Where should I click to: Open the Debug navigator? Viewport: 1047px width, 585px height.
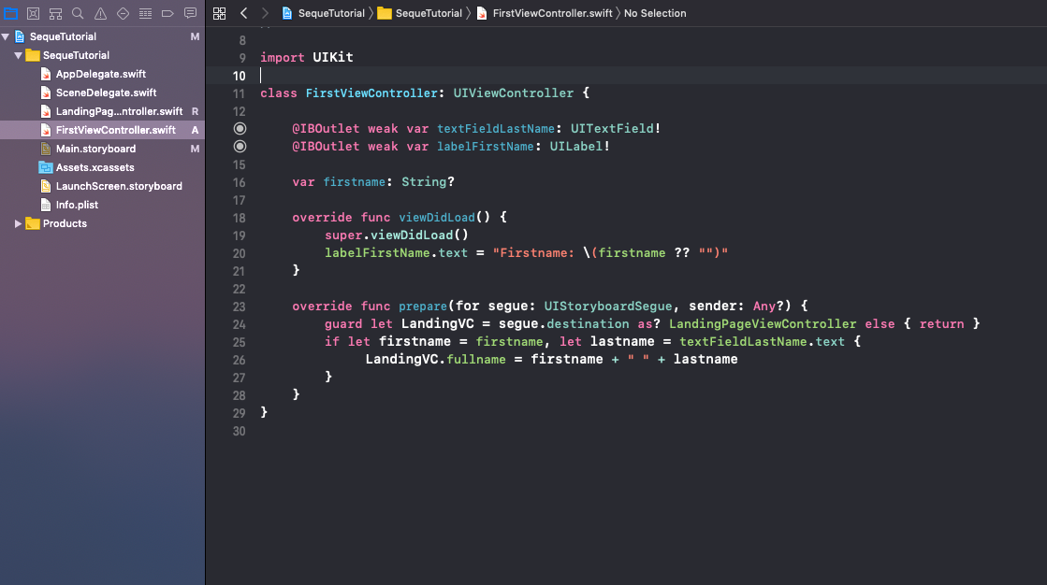point(146,13)
